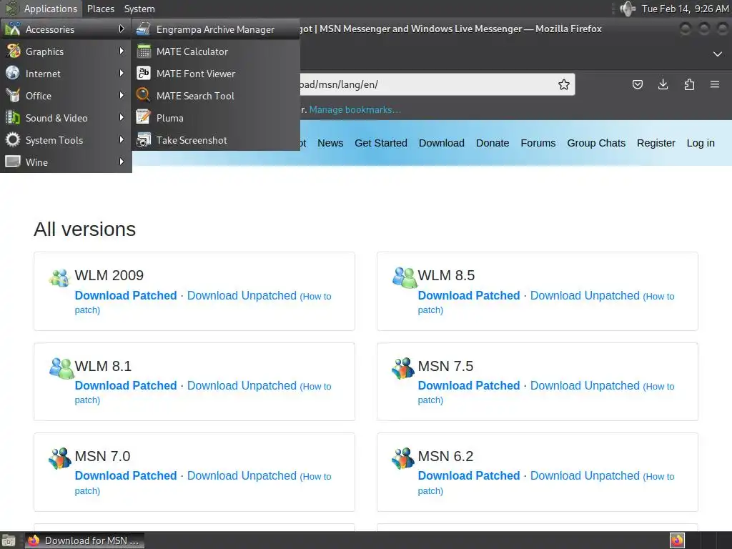
Task: Open Pluma text editor
Action: click(216, 118)
